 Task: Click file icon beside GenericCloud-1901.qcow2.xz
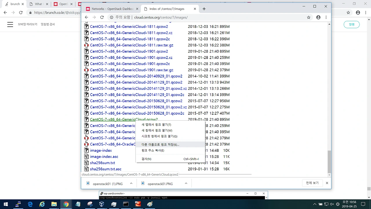[x=86, y=57]
